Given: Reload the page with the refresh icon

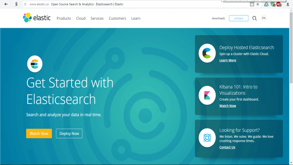Looking at the screenshot, I should click(25, 4).
